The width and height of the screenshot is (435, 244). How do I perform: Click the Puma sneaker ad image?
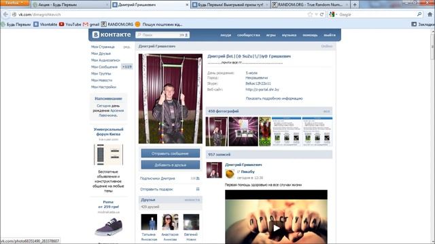[x=109, y=226]
